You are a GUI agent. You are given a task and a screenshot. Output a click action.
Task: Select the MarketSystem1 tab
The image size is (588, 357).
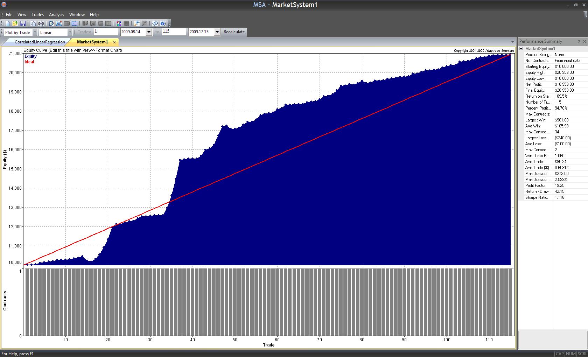[92, 42]
